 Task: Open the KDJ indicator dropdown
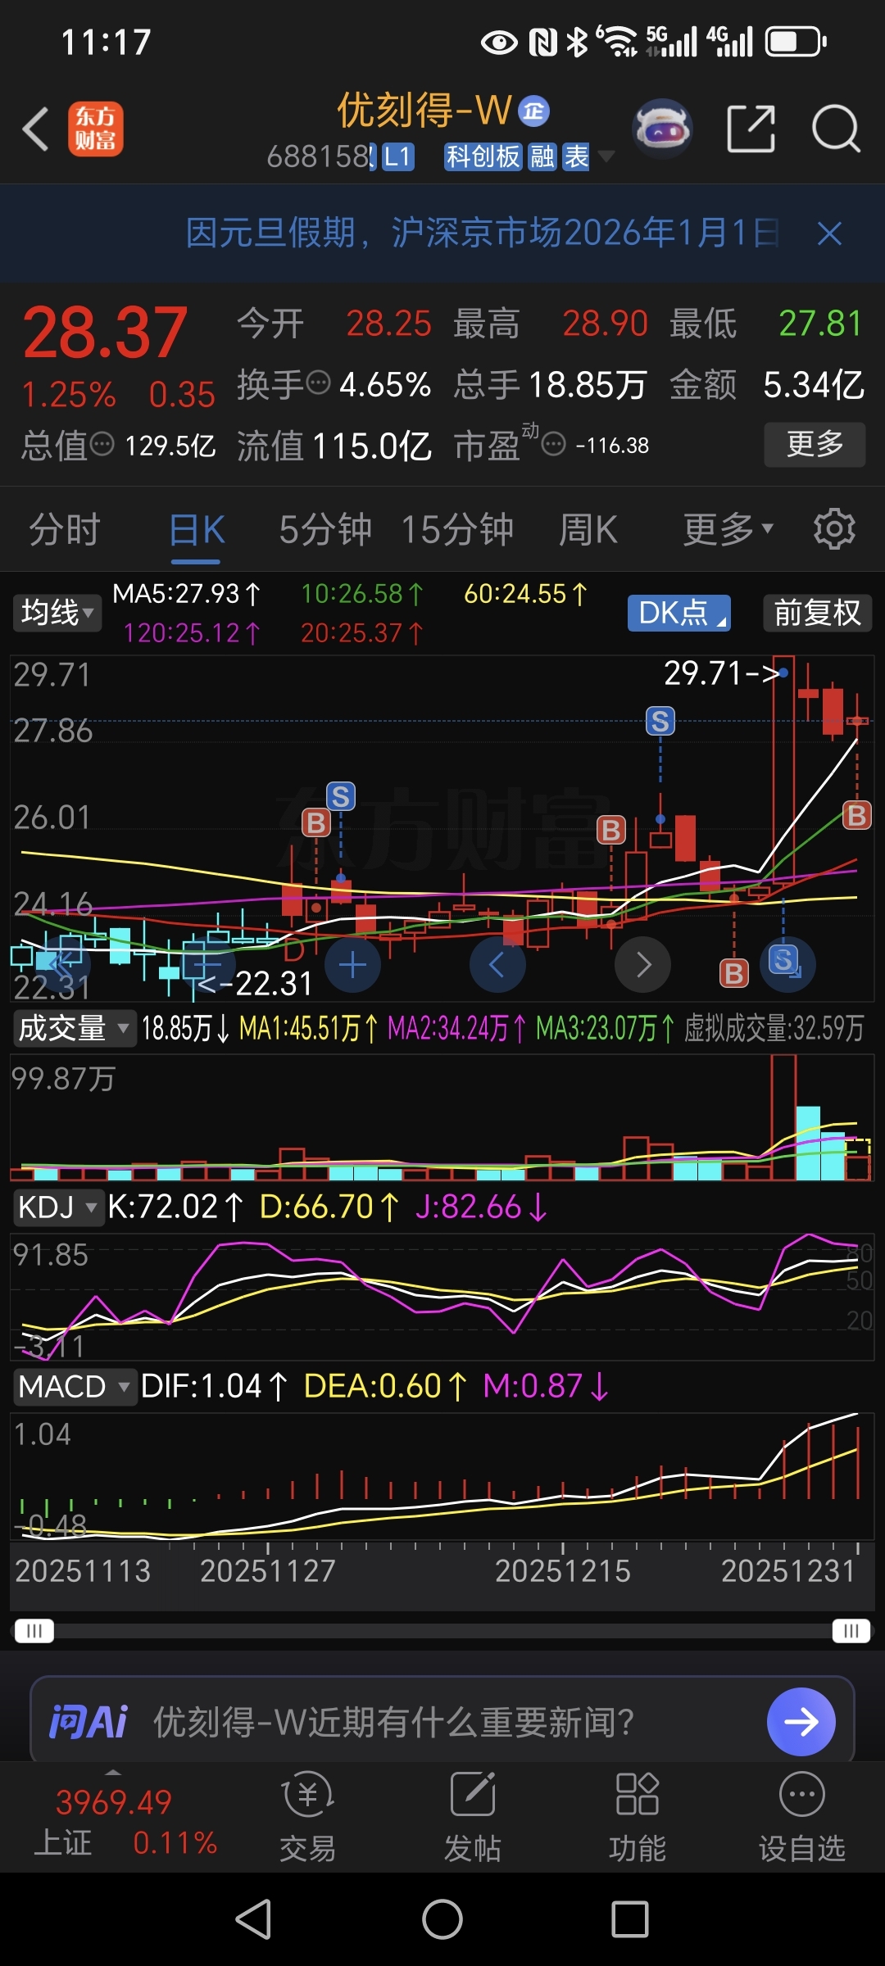[59, 1207]
